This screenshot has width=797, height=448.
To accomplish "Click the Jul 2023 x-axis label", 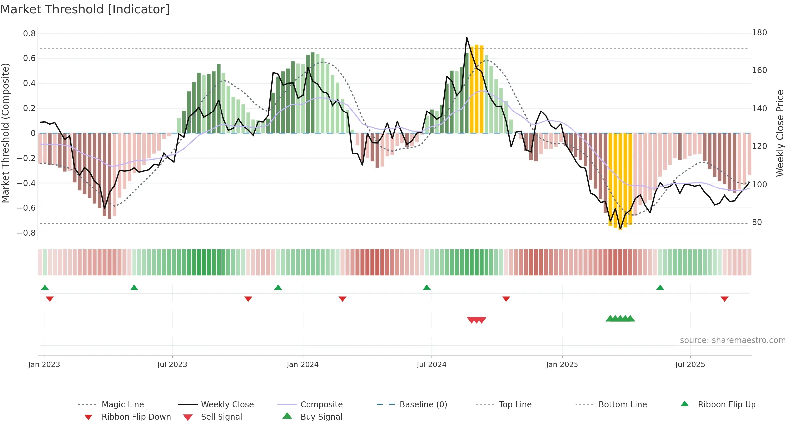I will tap(172, 365).
